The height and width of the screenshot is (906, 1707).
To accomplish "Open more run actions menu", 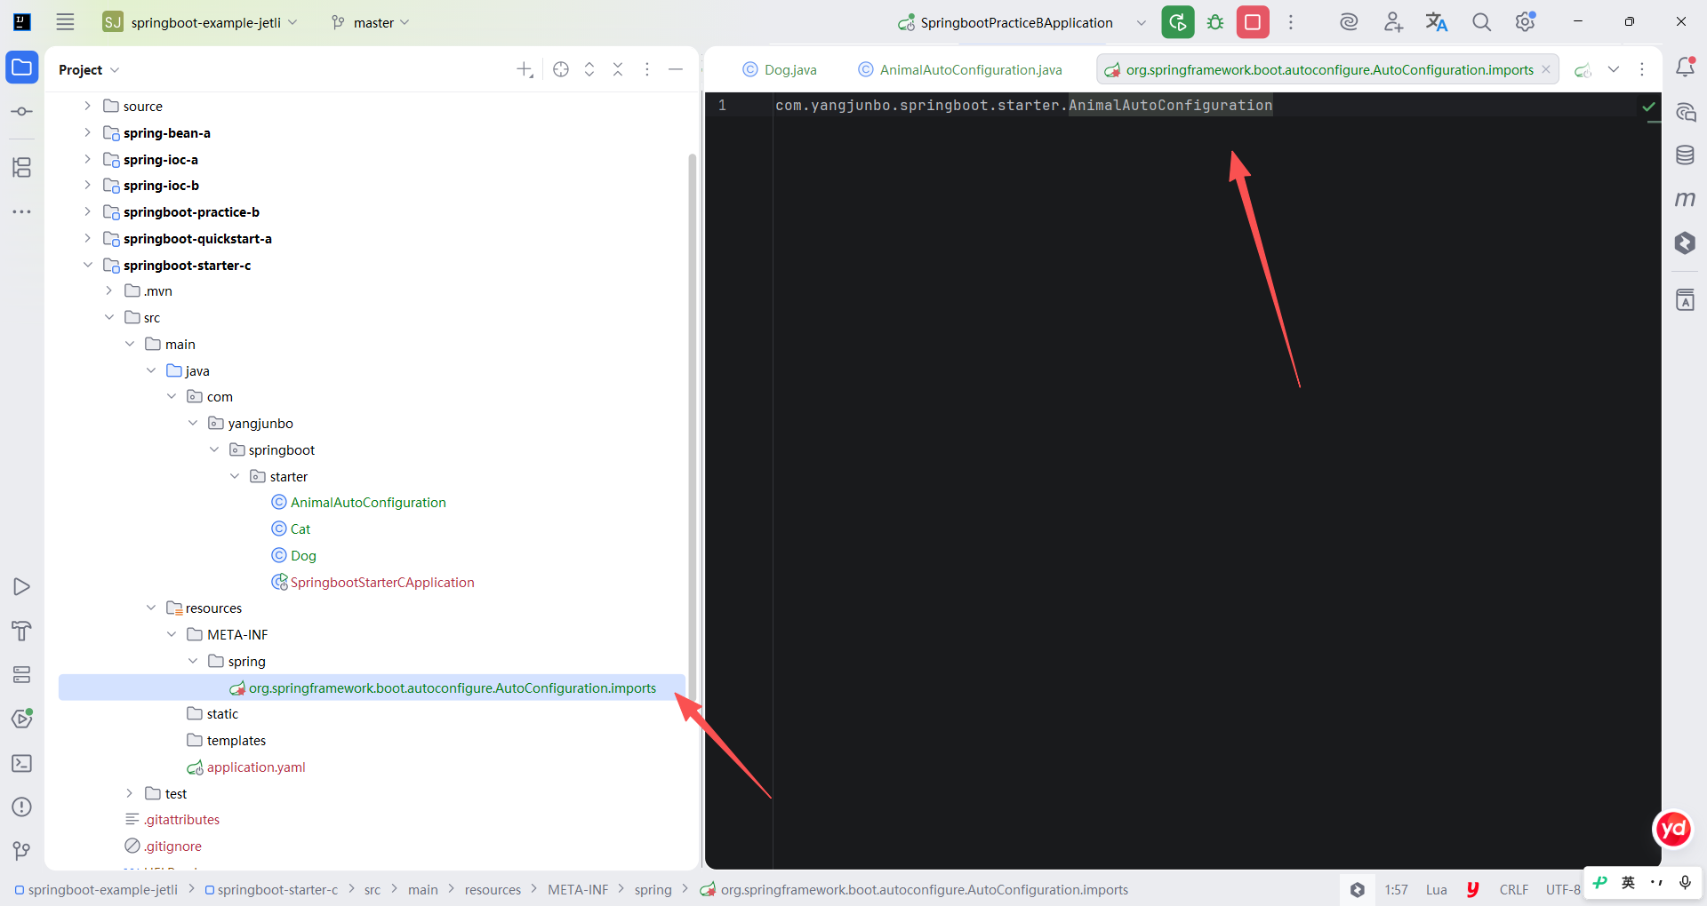I will tap(1291, 22).
